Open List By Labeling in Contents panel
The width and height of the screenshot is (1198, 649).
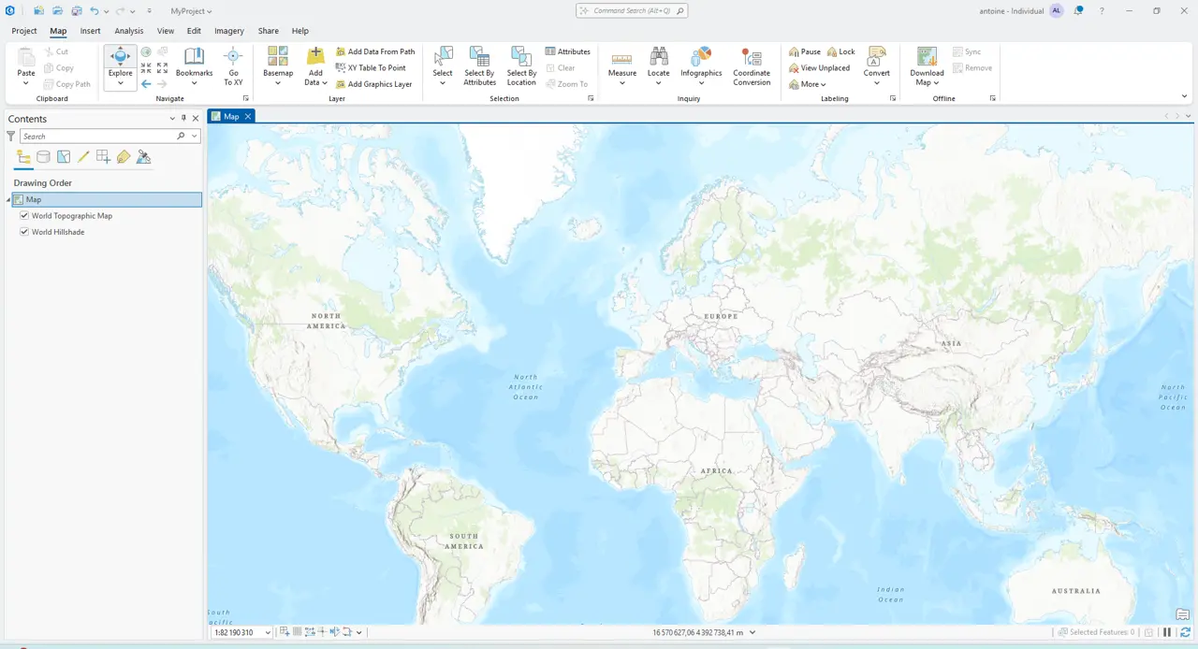click(124, 156)
